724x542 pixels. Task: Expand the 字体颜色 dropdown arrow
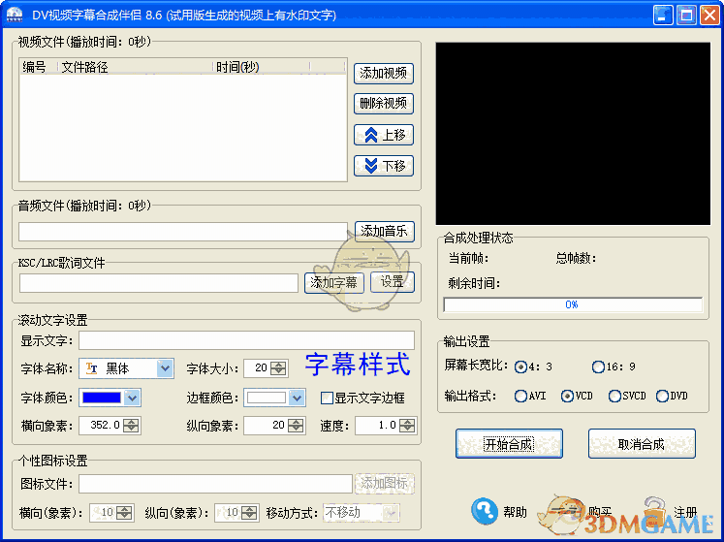(x=132, y=398)
